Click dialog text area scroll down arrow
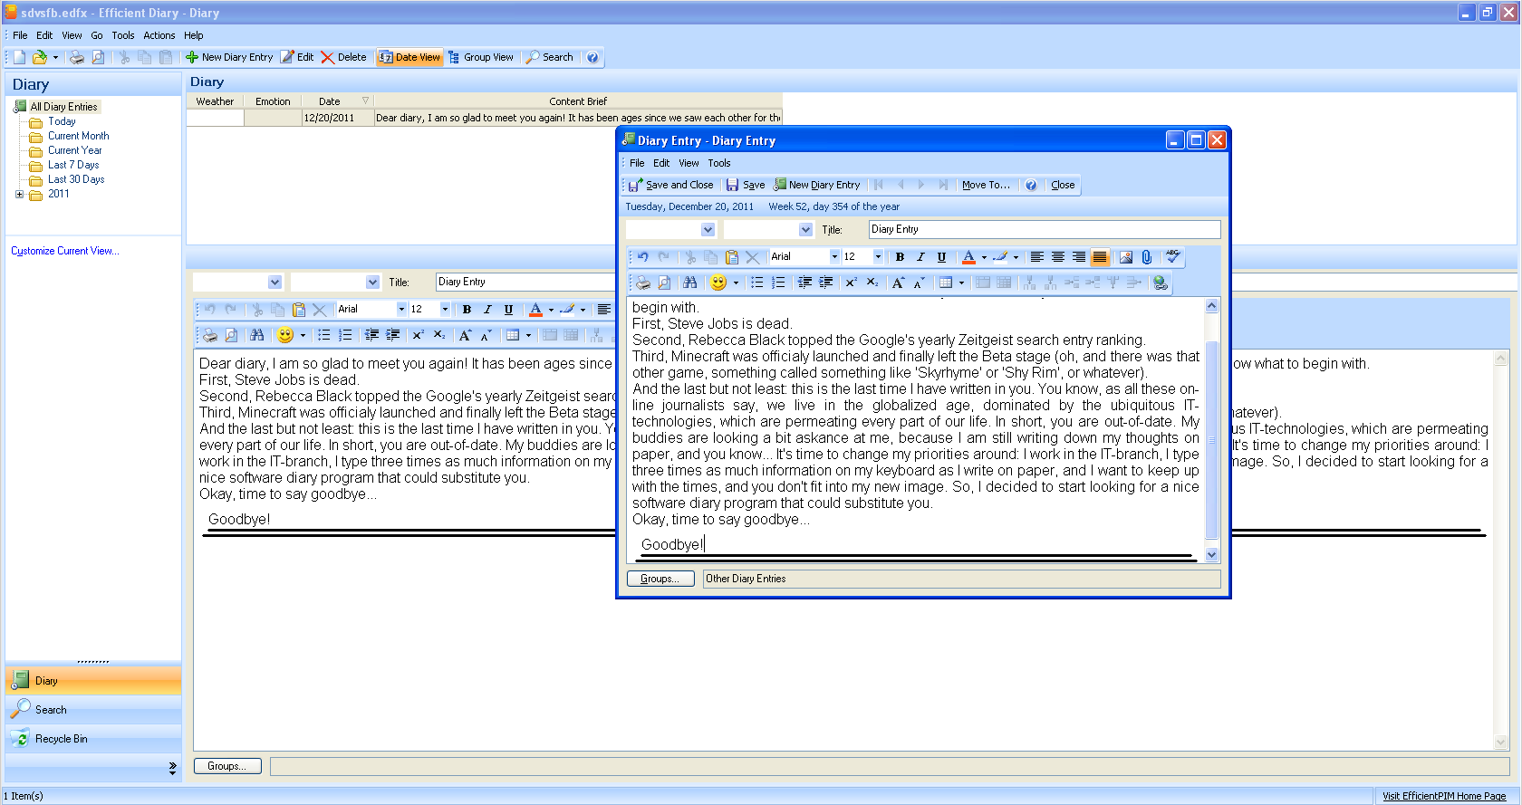Viewport: 1522px width, 805px height. (1212, 555)
